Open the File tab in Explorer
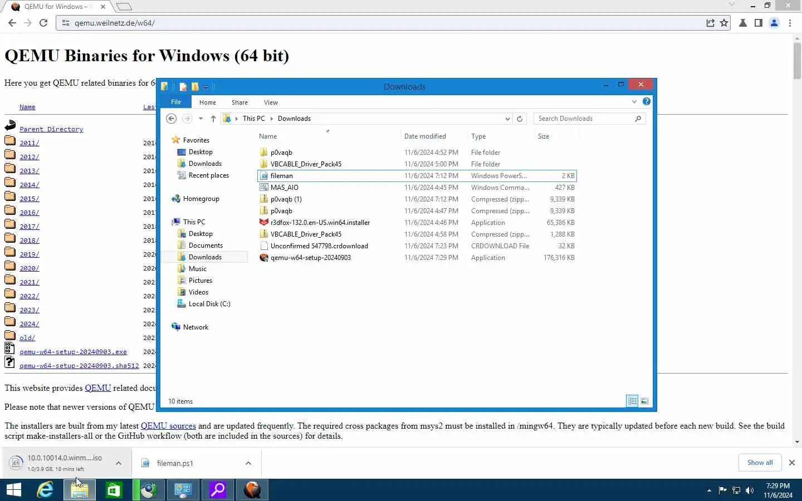The height and width of the screenshot is (501, 802). pyautogui.click(x=176, y=102)
